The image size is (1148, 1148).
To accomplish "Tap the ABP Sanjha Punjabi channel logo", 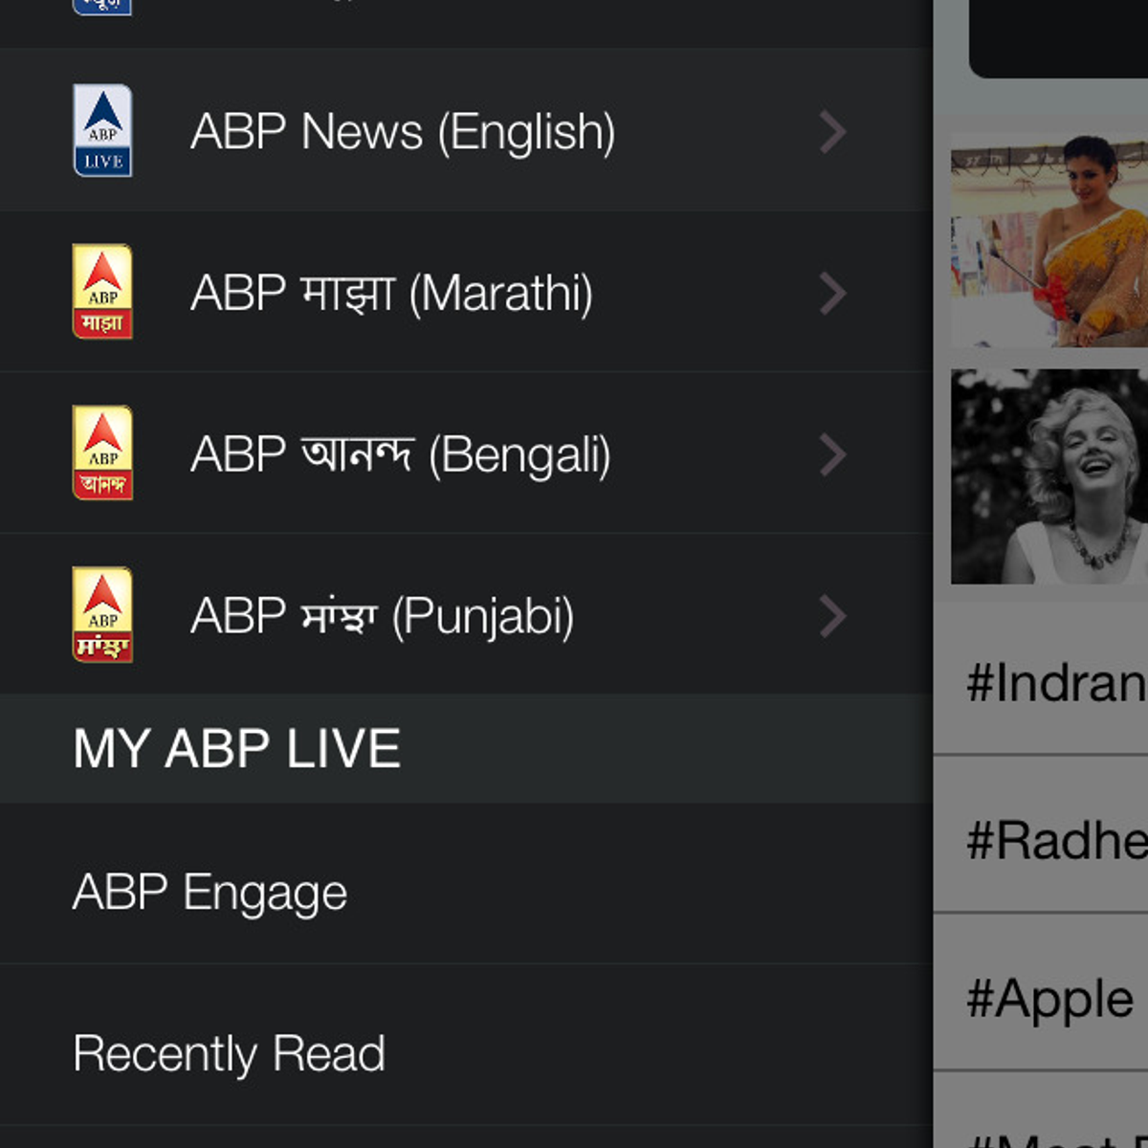I will pyautogui.click(x=102, y=614).
